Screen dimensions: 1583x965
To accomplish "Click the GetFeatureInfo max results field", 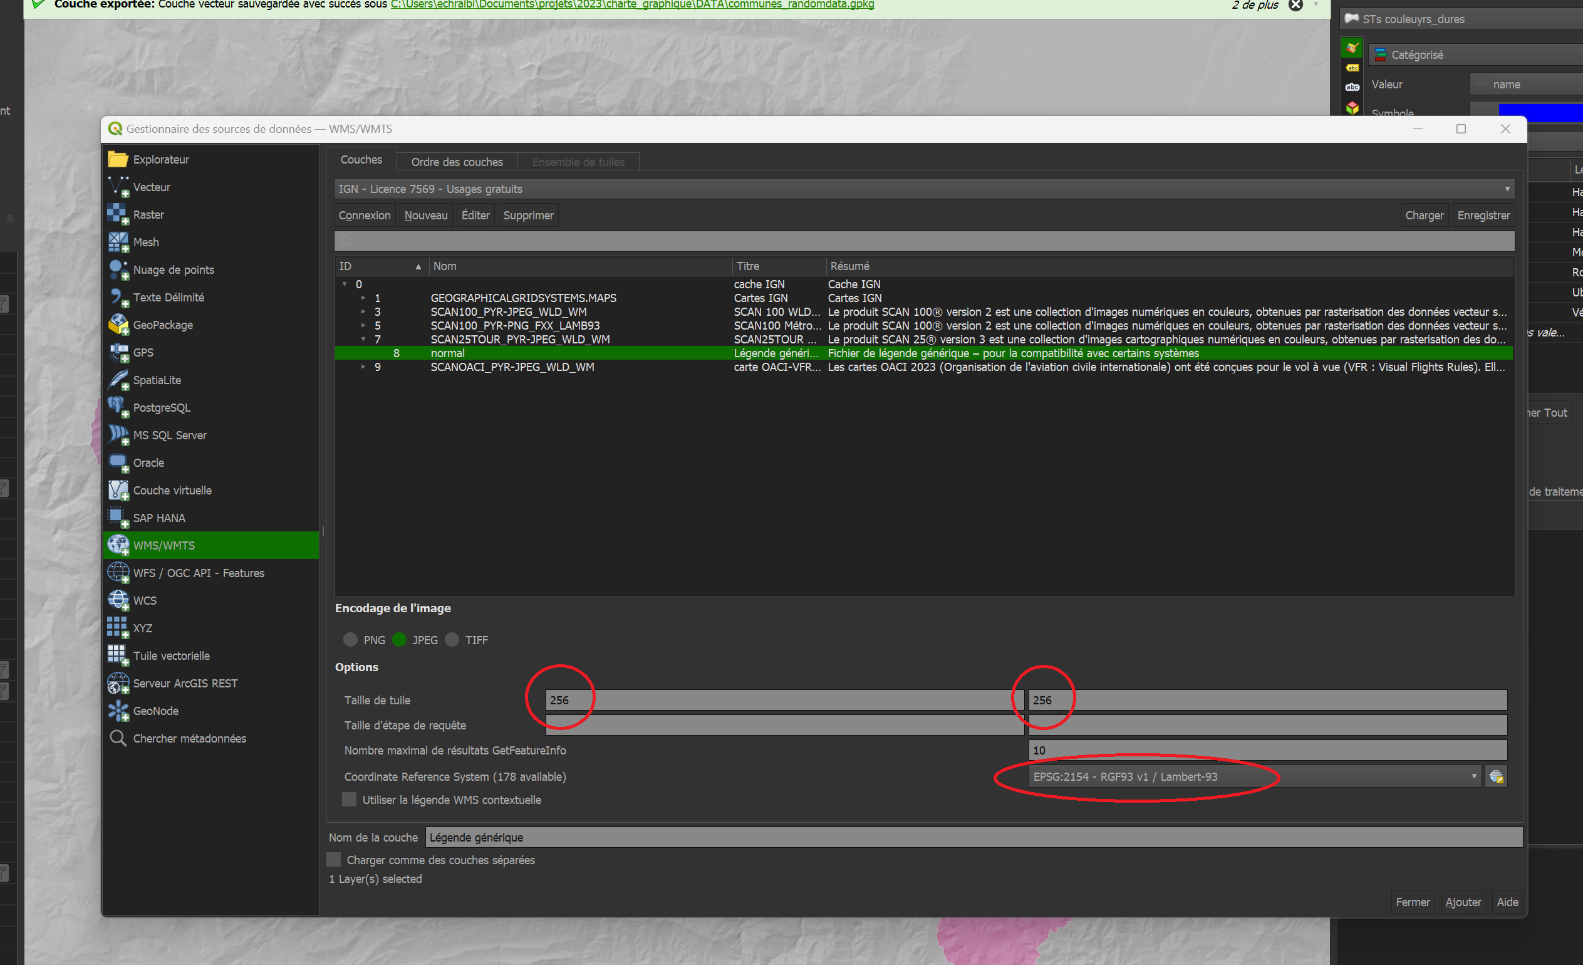I will tap(1267, 751).
